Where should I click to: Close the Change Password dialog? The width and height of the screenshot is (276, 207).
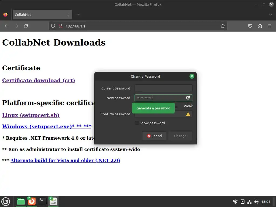coord(192,76)
